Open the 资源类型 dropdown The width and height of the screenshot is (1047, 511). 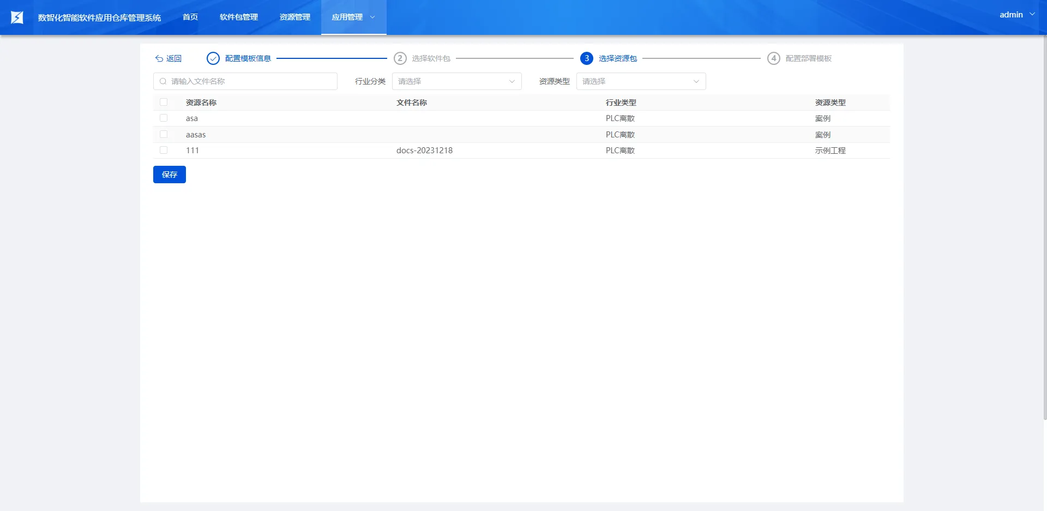(641, 81)
